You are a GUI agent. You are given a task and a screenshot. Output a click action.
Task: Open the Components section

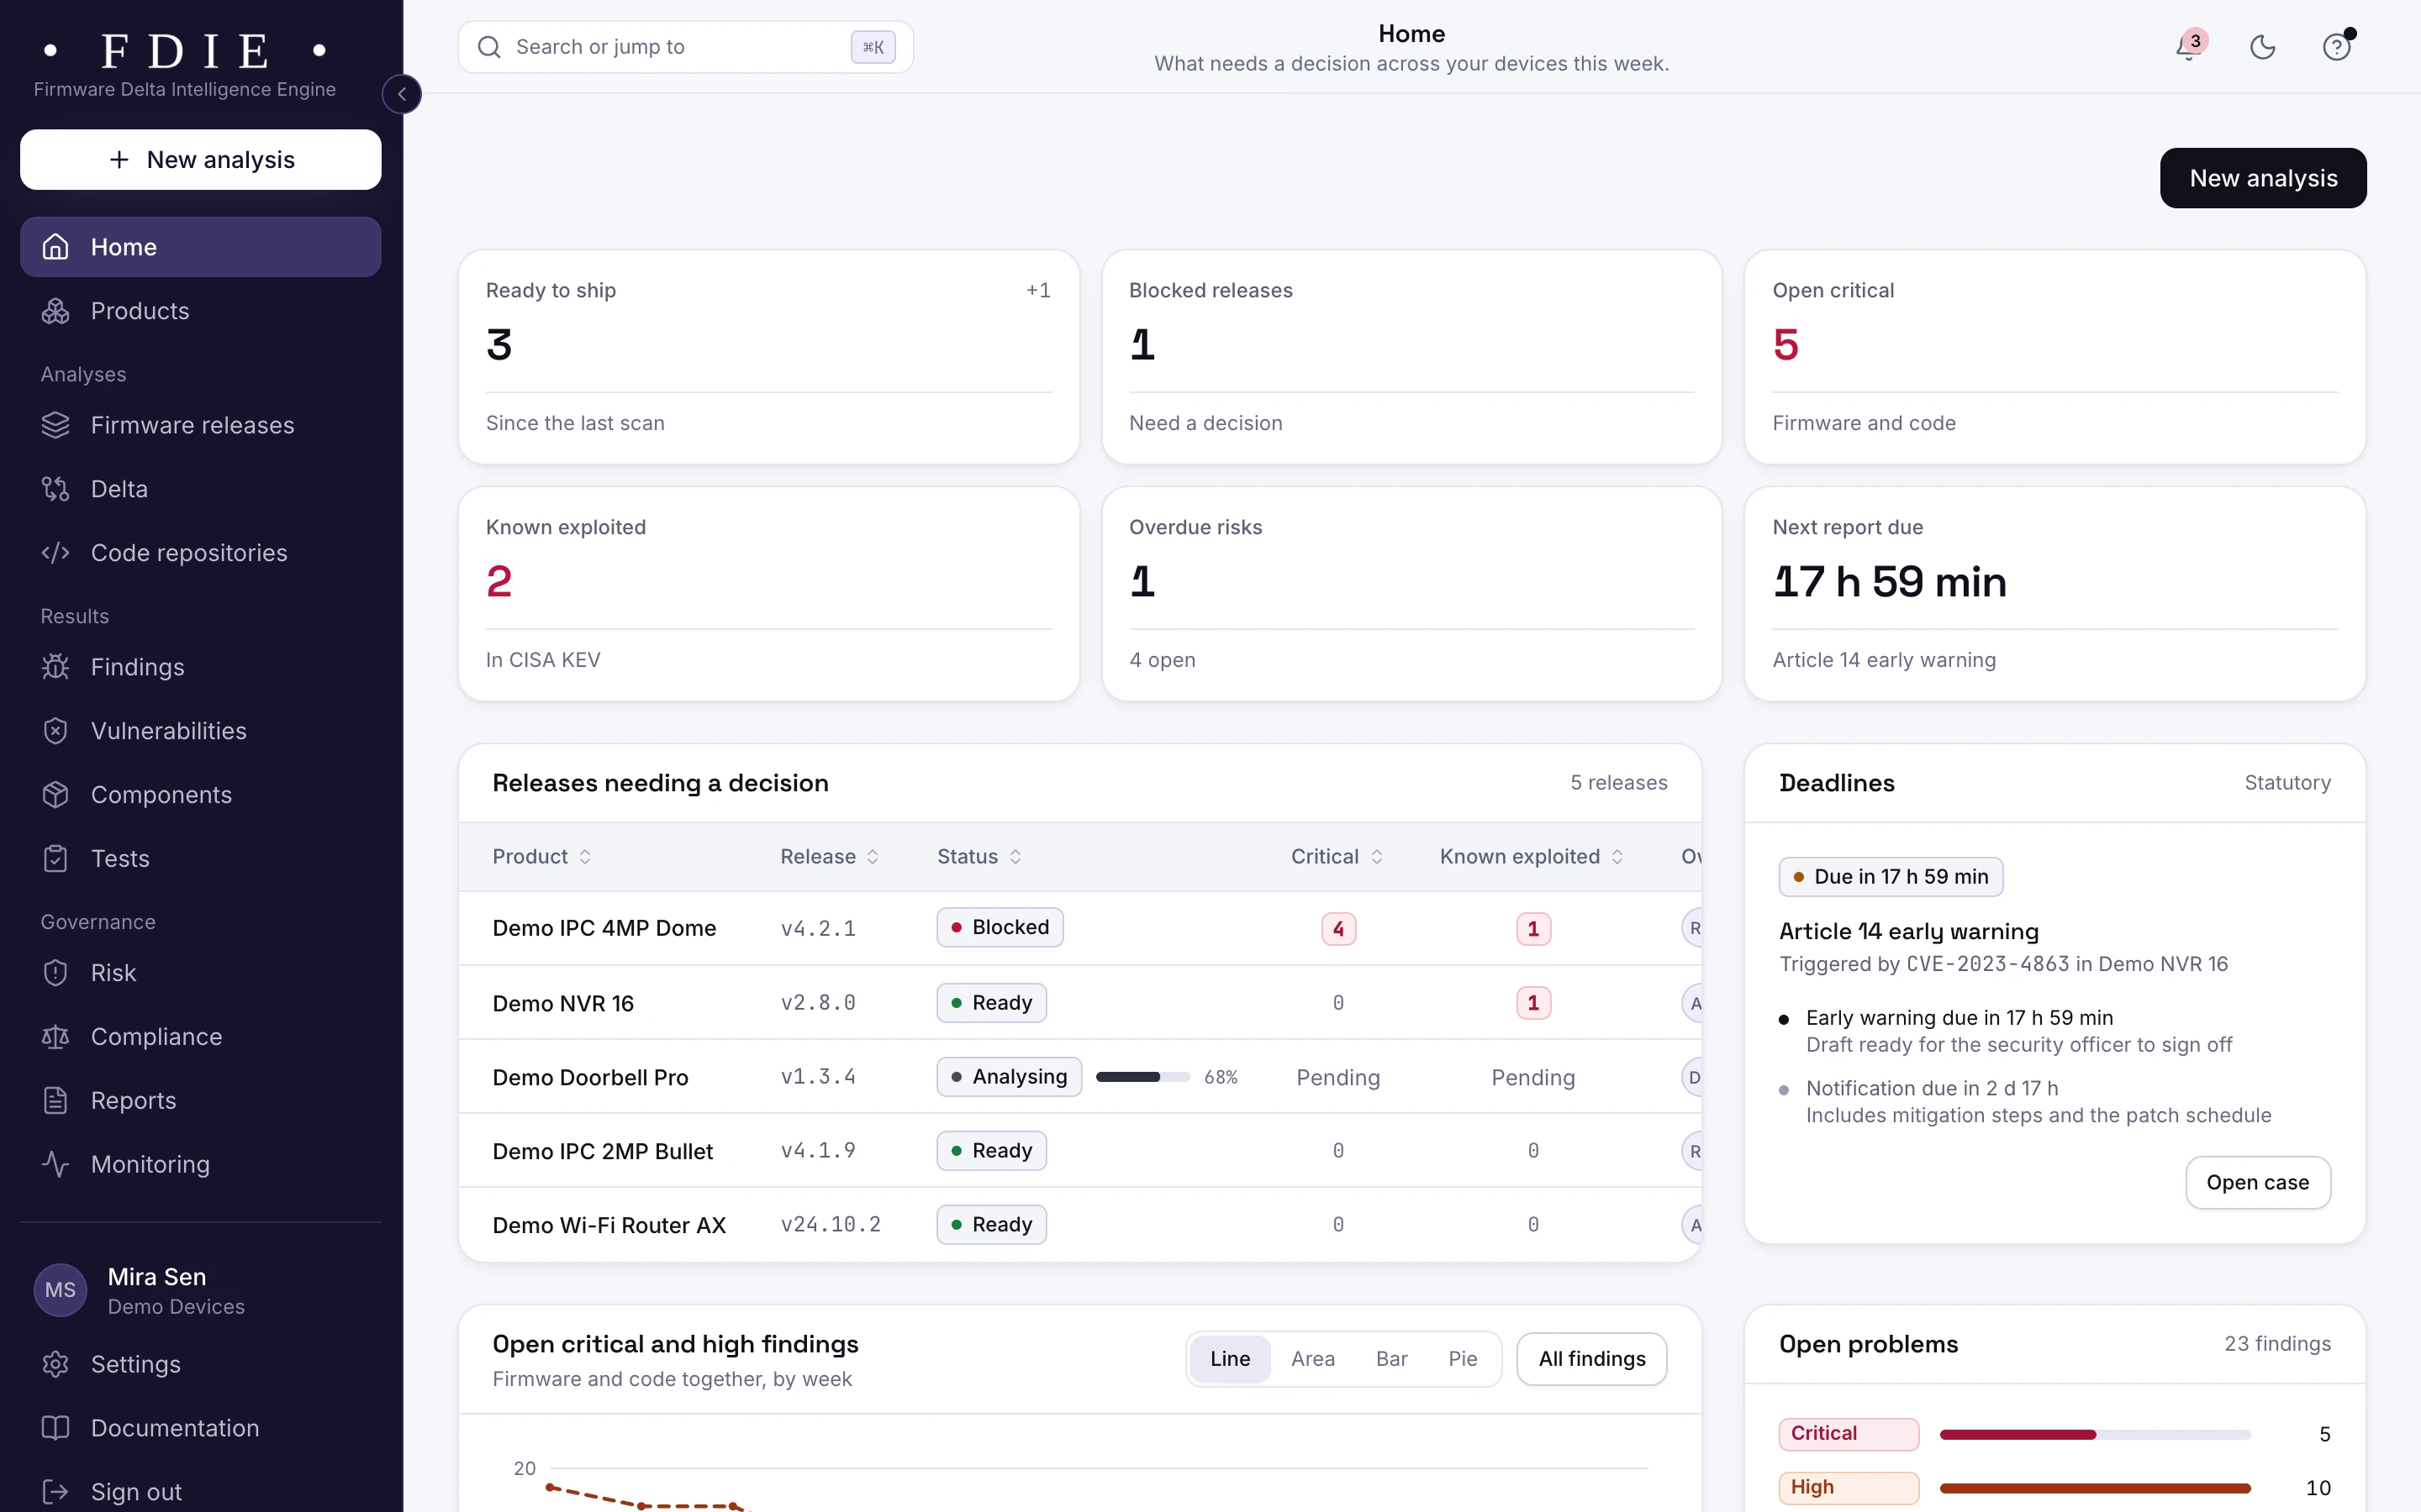(x=200, y=795)
